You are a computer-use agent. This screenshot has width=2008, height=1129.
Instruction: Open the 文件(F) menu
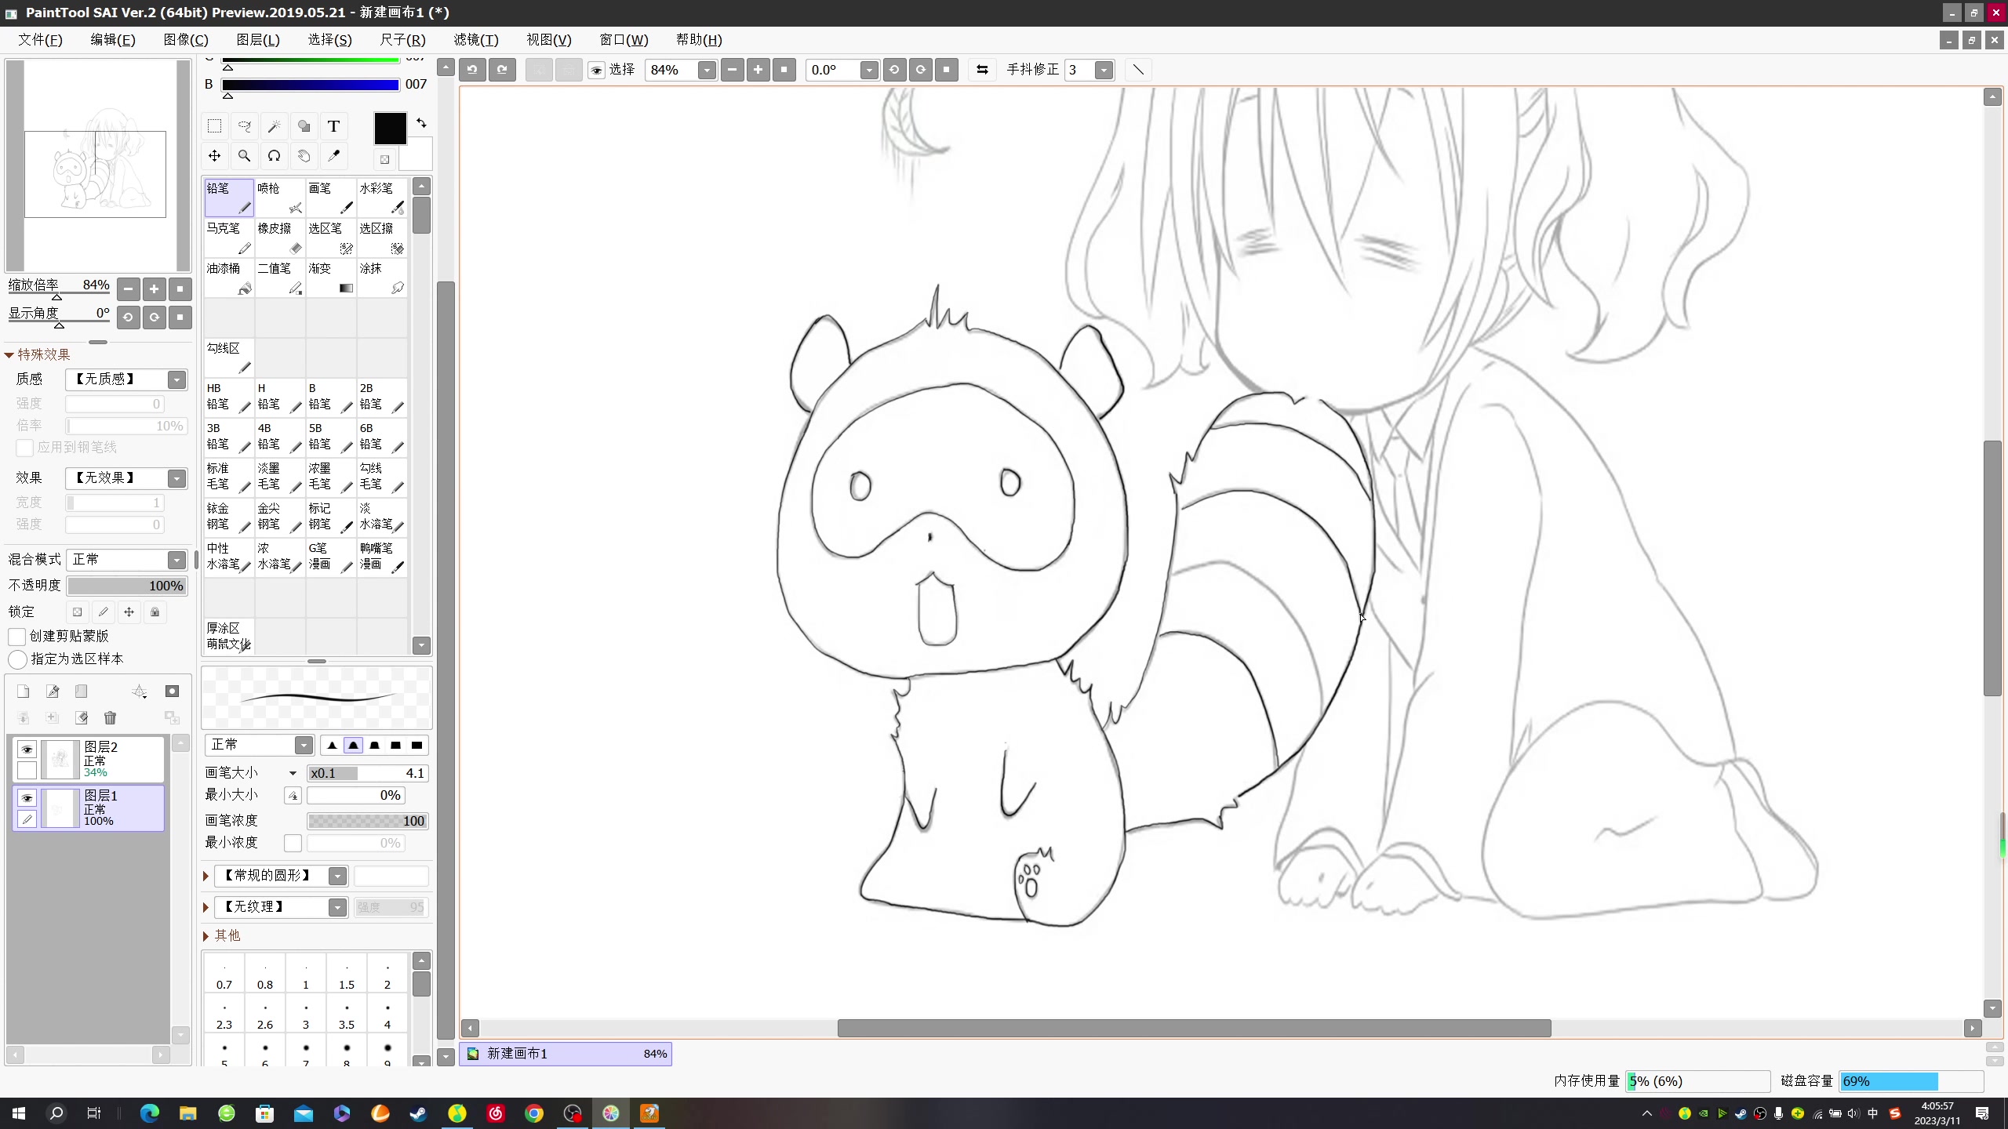[40, 40]
